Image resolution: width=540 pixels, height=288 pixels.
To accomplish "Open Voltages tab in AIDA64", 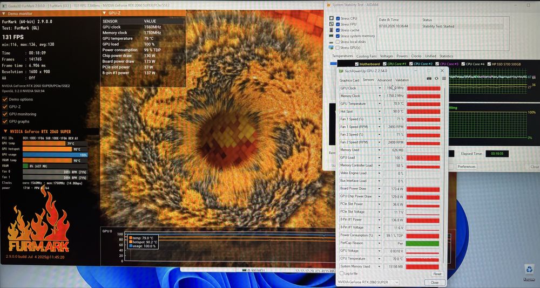I will pyautogui.click(x=387, y=56).
